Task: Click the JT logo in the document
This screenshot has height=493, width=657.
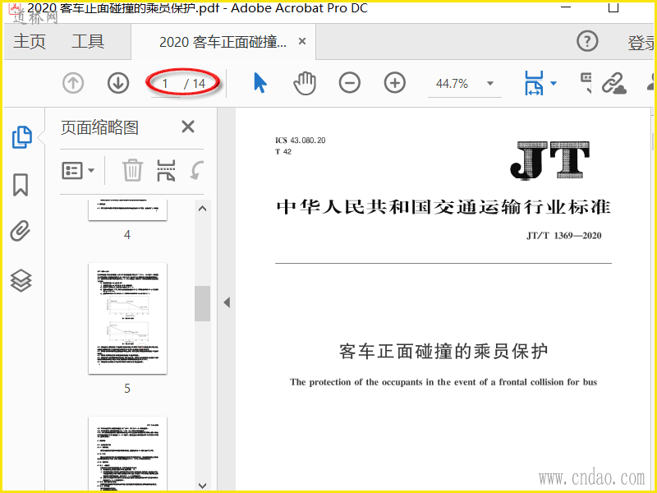Action: [x=550, y=159]
